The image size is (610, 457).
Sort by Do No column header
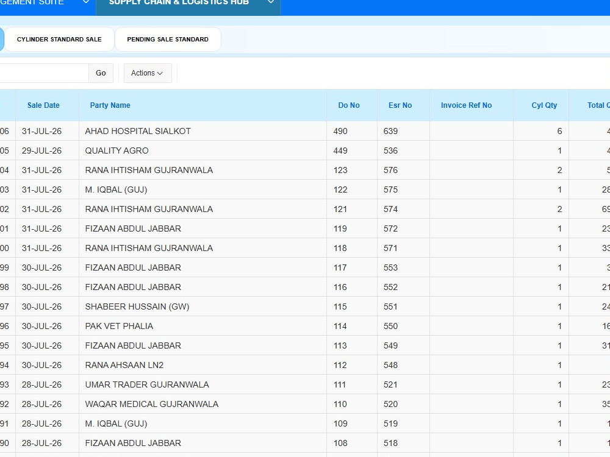349,105
